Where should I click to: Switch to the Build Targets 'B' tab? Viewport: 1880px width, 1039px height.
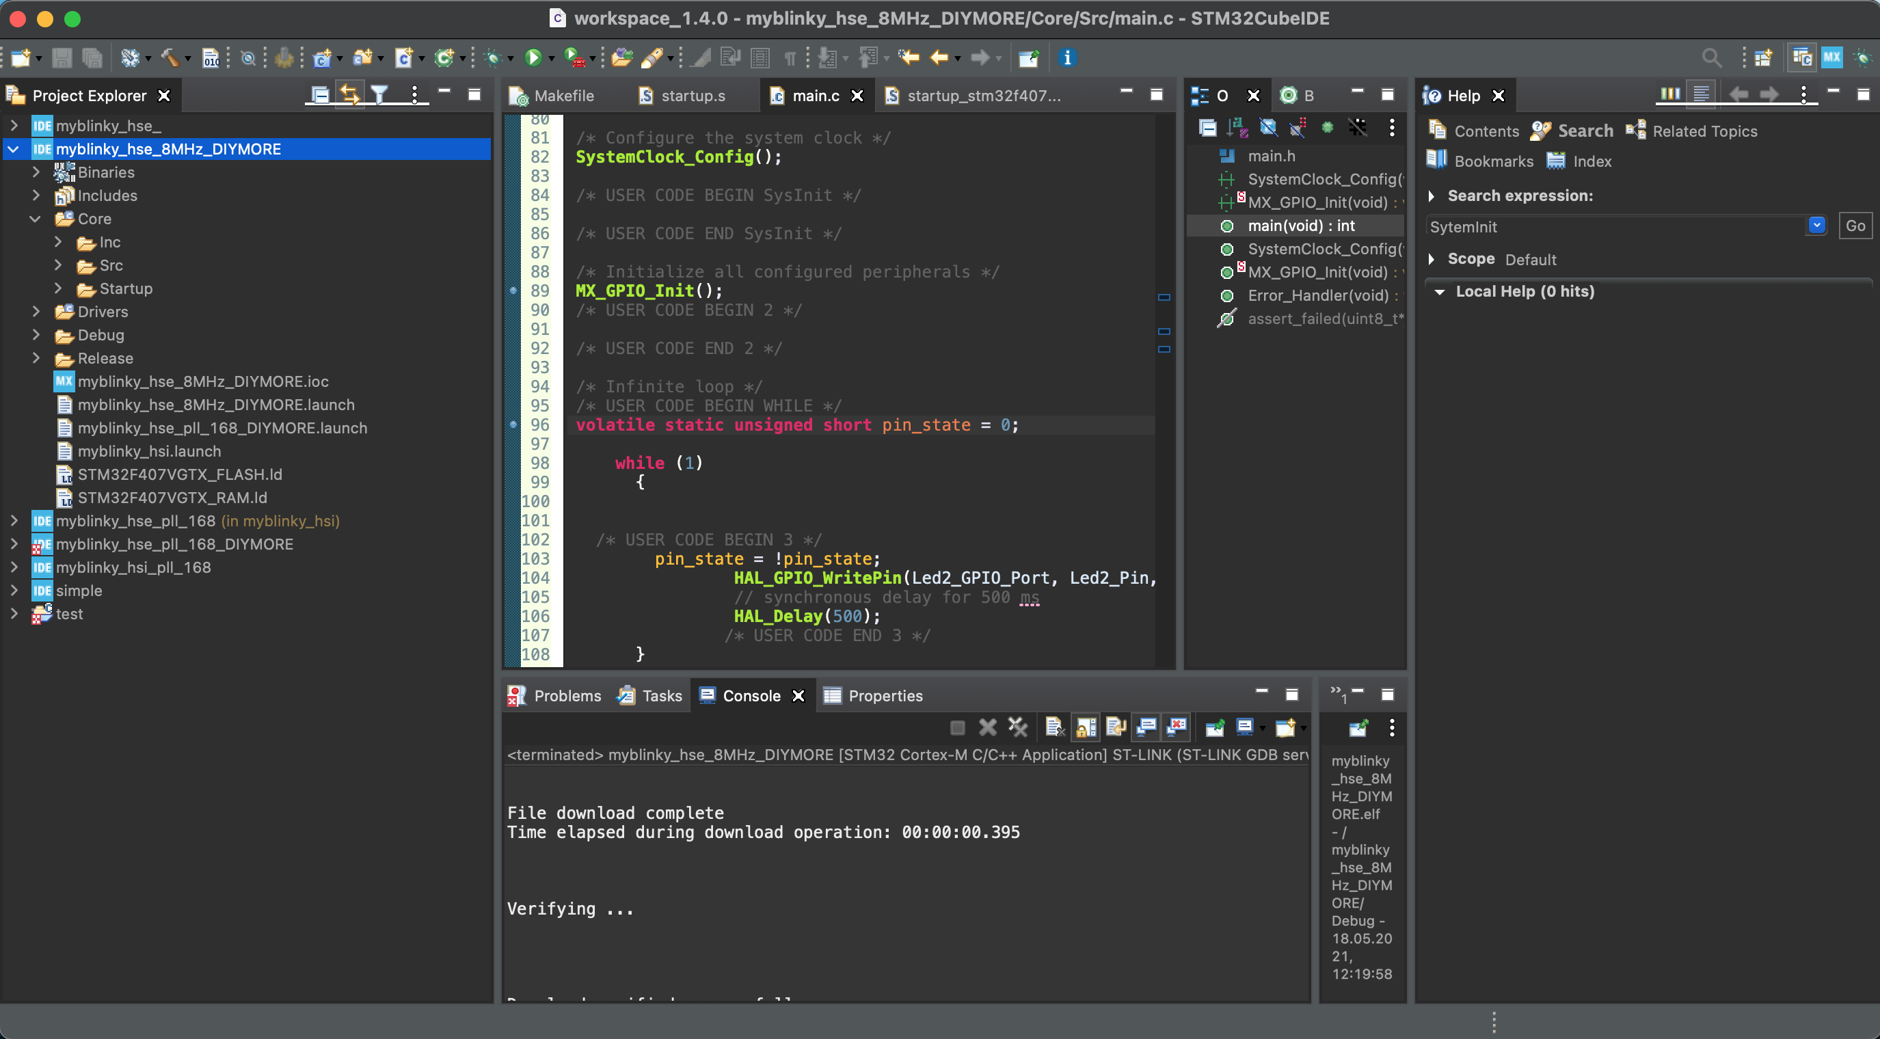[x=1298, y=96]
